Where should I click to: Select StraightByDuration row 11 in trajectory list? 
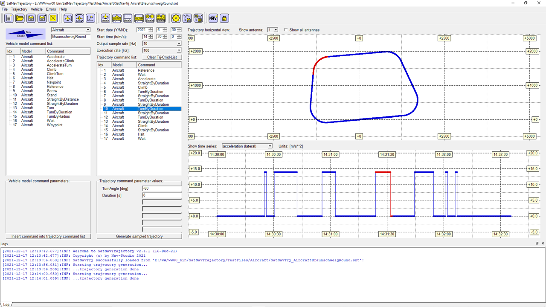coord(153,113)
